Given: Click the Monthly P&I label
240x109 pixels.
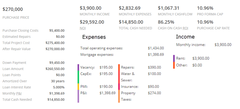Looking at the screenshot, I should pos(12,93).
